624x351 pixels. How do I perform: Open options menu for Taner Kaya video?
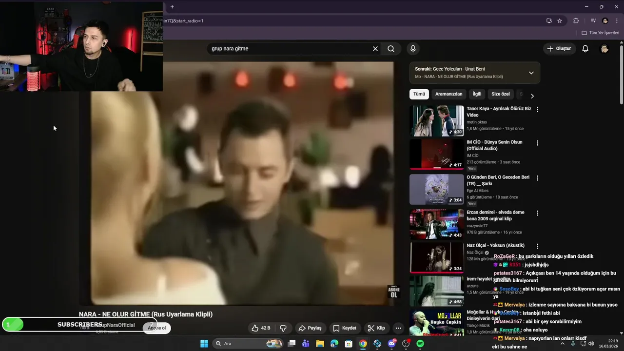pyautogui.click(x=537, y=110)
